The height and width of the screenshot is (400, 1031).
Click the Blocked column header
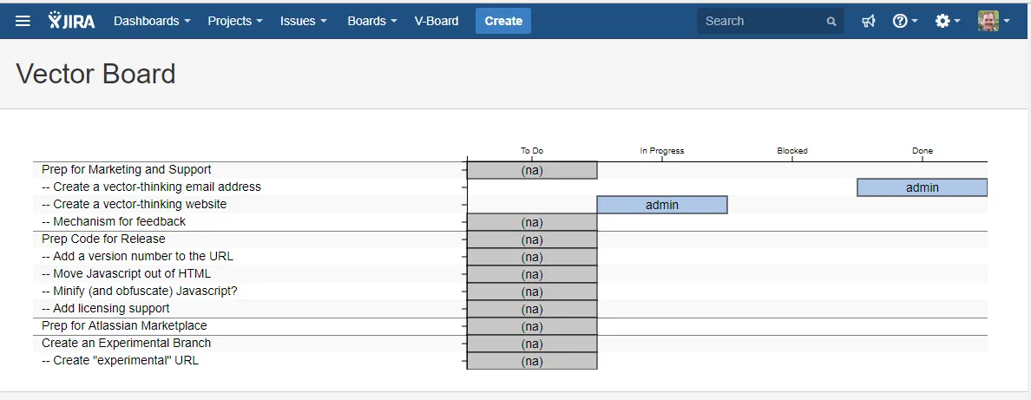point(792,151)
